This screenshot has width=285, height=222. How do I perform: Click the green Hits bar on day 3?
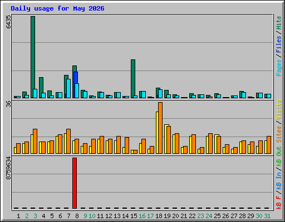point(33,57)
